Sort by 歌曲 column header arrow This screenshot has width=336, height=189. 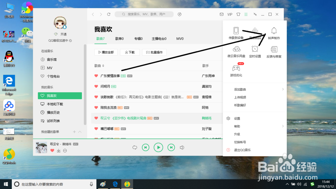point(103,66)
